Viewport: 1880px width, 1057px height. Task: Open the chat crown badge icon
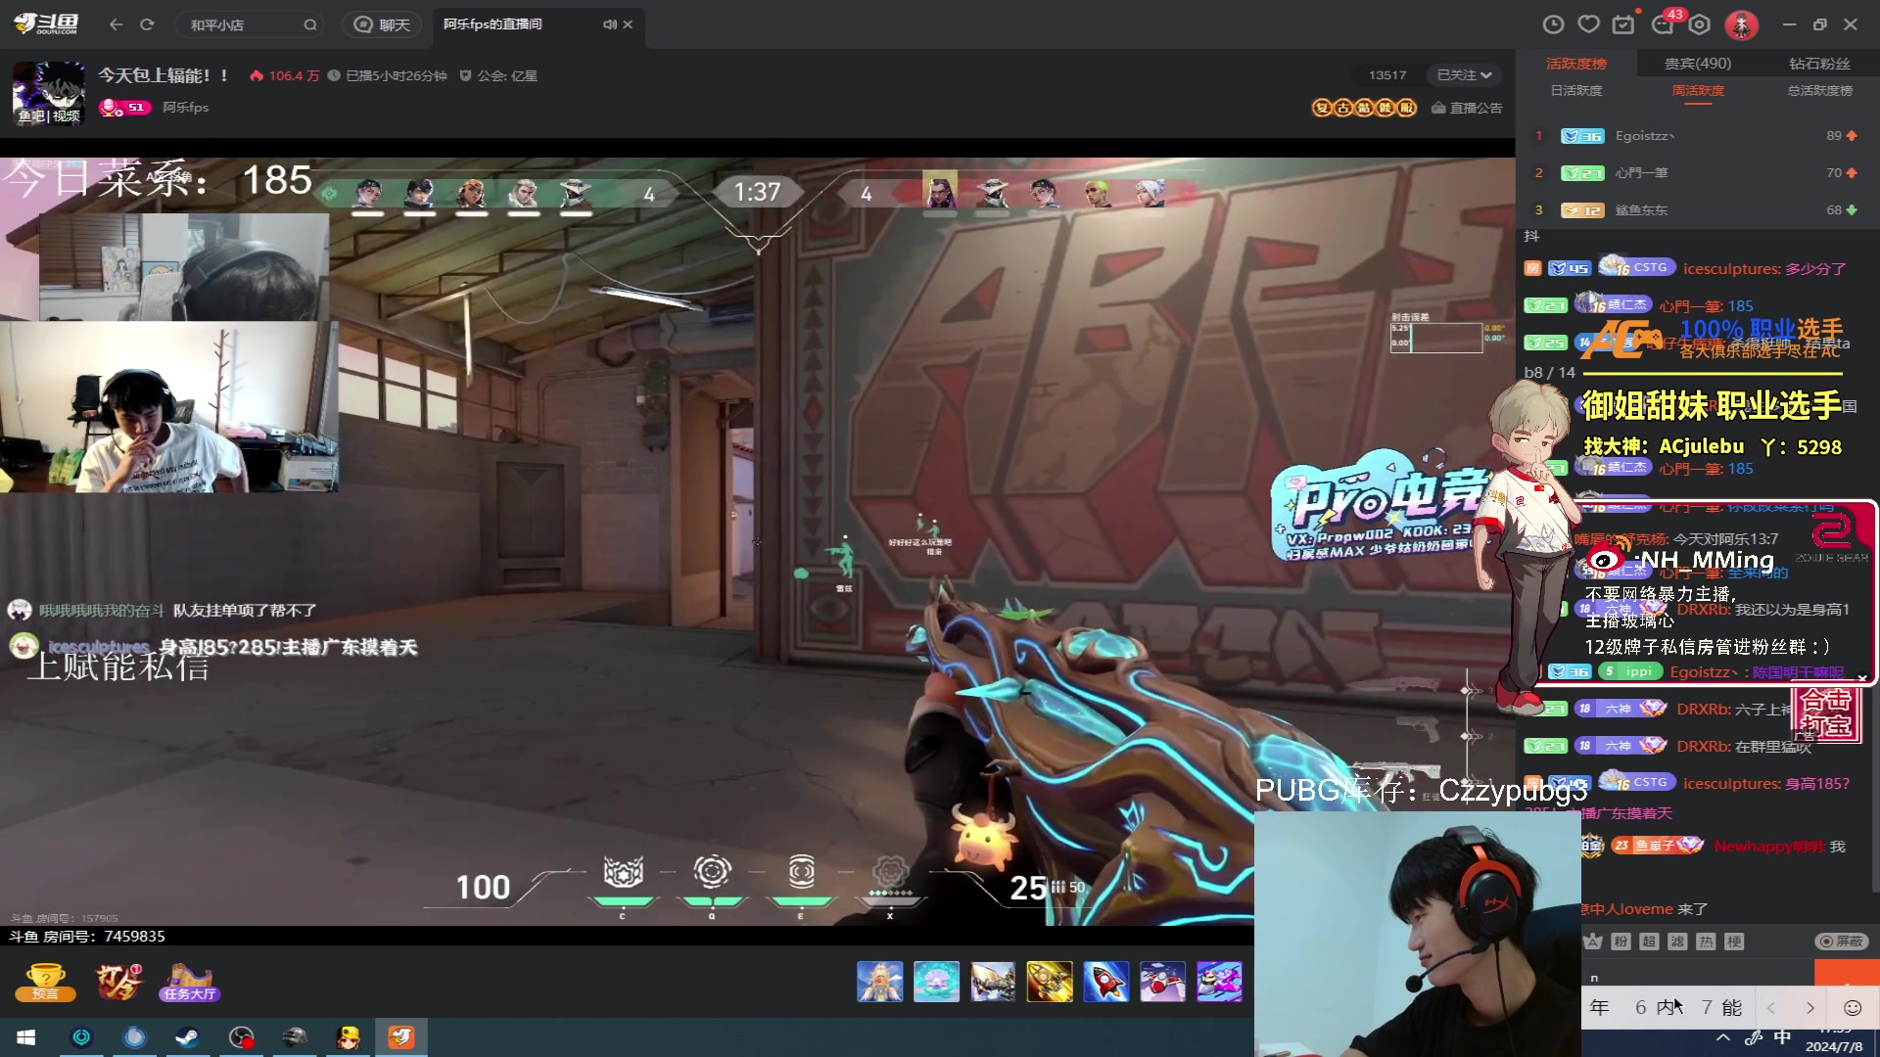tap(1593, 942)
